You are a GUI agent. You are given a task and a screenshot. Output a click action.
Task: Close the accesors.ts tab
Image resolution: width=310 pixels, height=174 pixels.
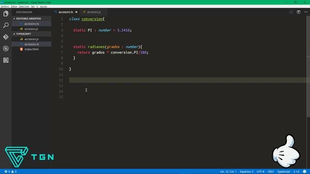coord(77,12)
